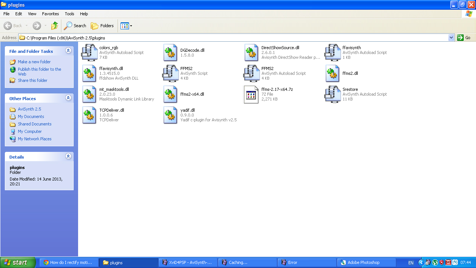Open the Search pane
476x268 pixels.
click(75, 26)
